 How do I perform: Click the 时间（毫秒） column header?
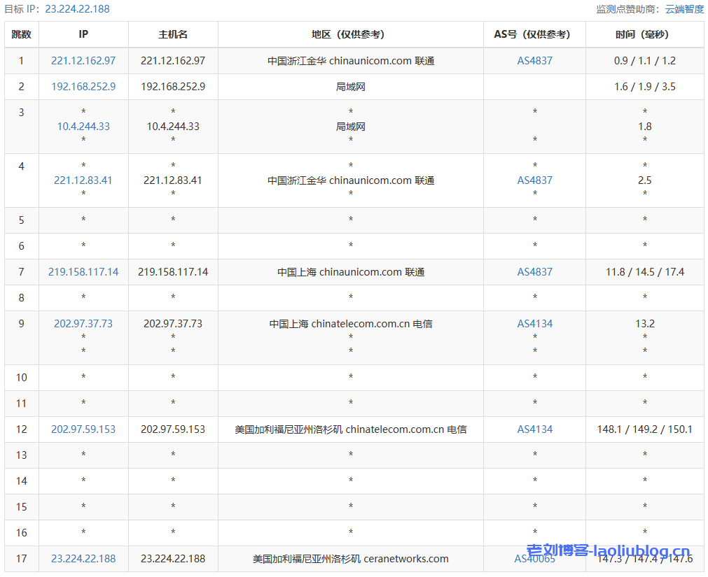pos(644,34)
